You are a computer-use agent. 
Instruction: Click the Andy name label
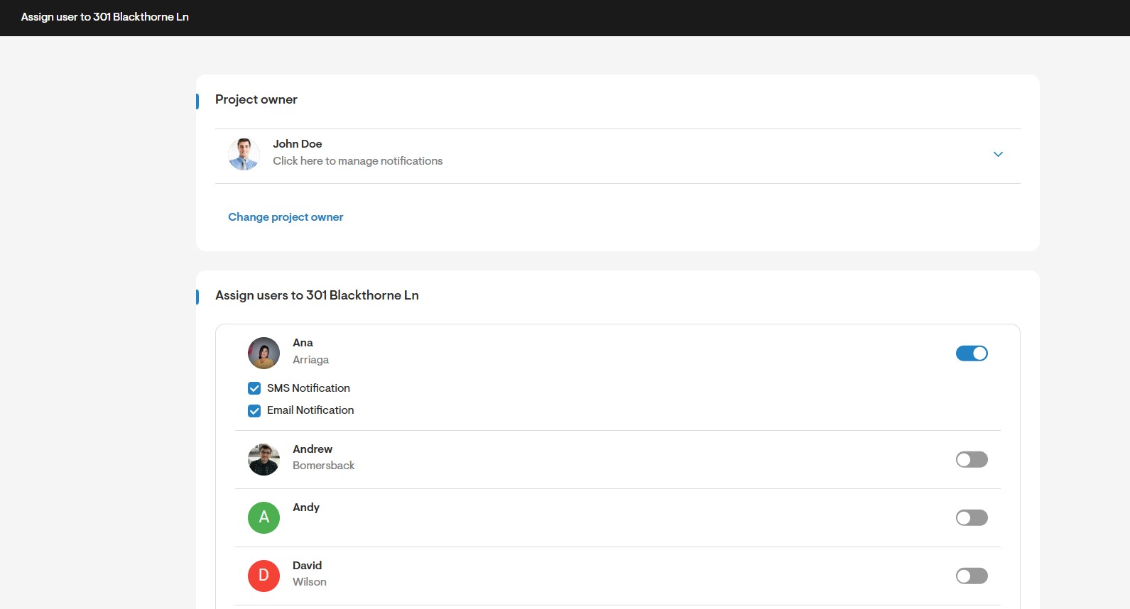pyautogui.click(x=306, y=507)
